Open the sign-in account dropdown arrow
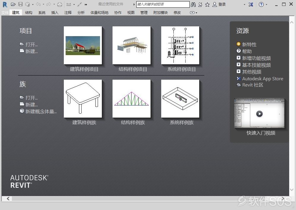Viewport: 296px width, 210px height. click(x=244, y=4)
